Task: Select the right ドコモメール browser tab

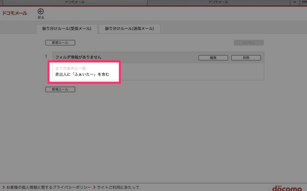Action: (x=218, y=2)
